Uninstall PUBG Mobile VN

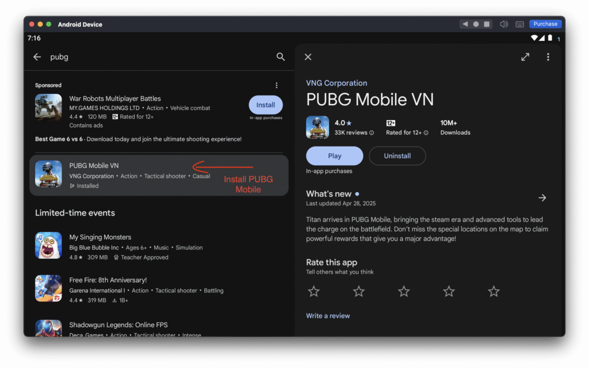coord(397,156)
